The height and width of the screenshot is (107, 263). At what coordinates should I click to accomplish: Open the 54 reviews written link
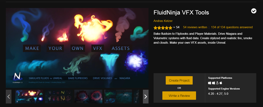[x=195, y=27]
